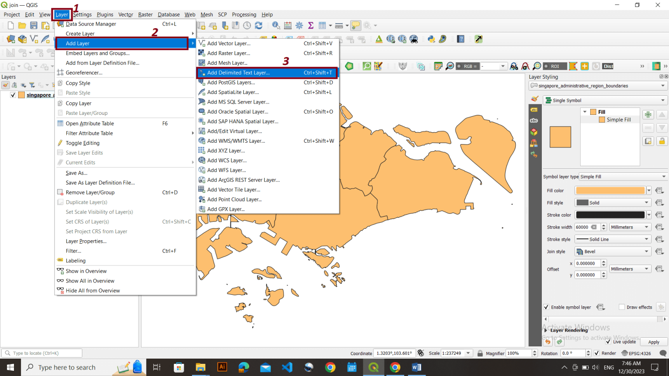Image resolution: width=669 pixels, height=376 pixels.
Task: Click the Semi-Automatic Classification ROI icon
Action: pyautogui.click(x=556, y=66)
